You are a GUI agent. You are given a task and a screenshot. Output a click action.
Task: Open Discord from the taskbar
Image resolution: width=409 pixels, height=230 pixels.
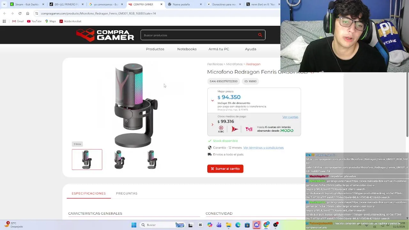257,225
